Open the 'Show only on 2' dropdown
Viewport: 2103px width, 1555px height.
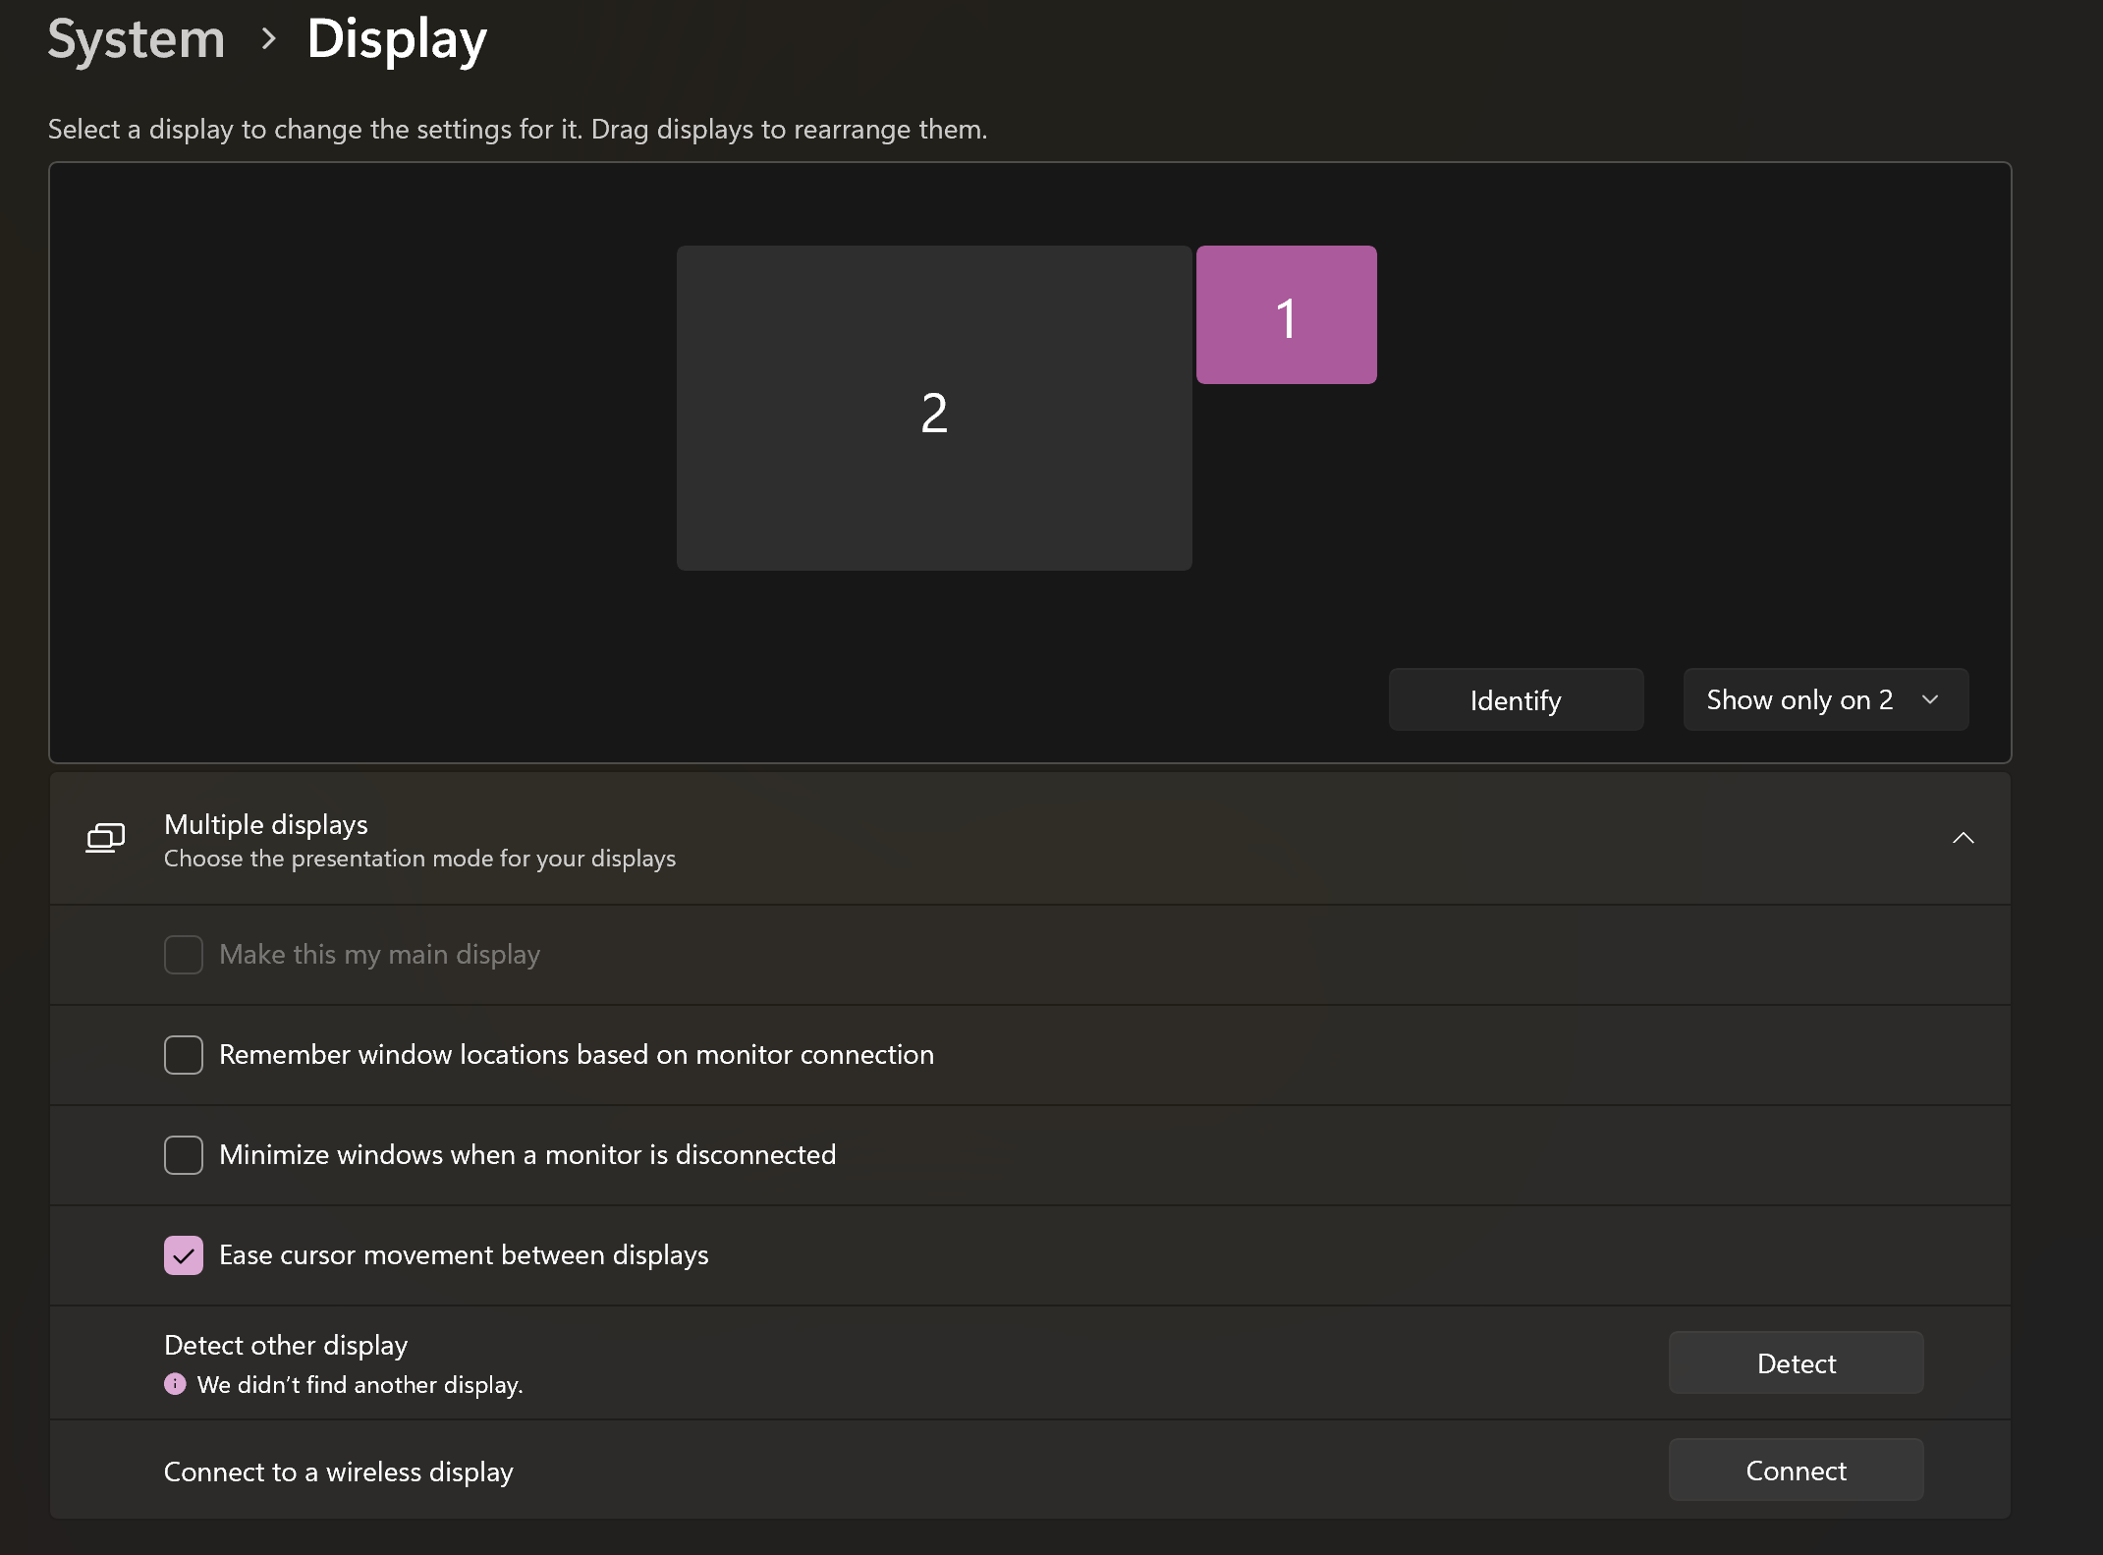pos(1825,699)
